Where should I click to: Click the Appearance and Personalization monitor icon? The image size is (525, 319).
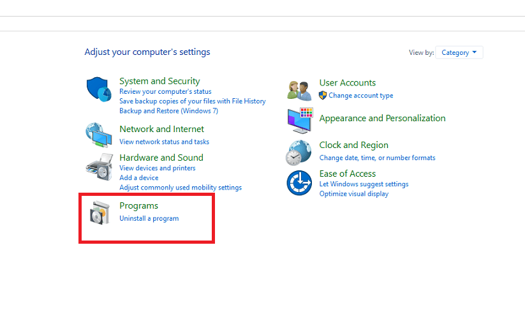[300, 121]
